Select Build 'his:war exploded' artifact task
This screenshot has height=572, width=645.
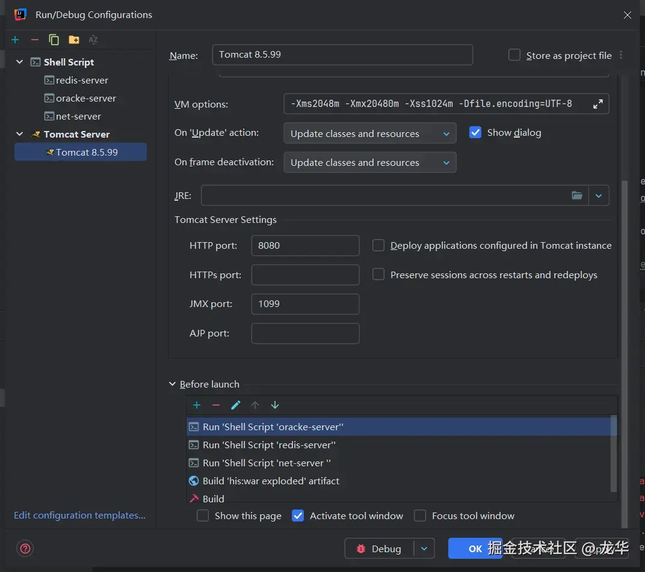pyautogui.click(x=271, y=481)
